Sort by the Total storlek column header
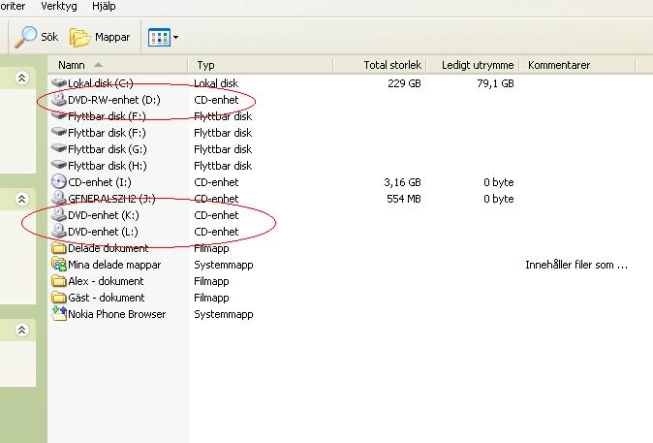Image resolution: width=653 pixels, height=443 pixels. pos(380,65)
